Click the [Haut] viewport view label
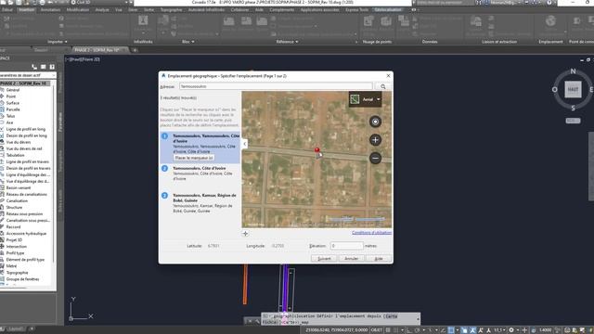594x334 pixels. click(75, 59)
